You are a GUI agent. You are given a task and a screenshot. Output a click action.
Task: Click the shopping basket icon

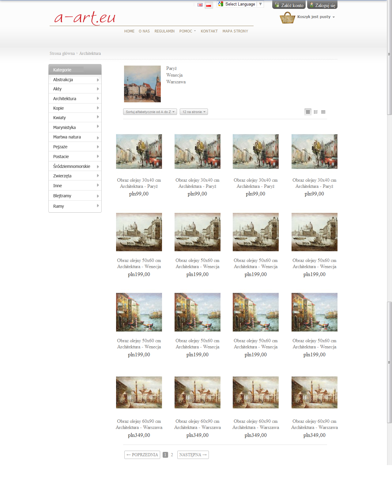coord(287,18)
